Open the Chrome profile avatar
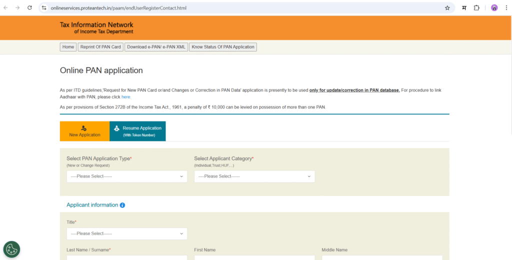The image size is (512, 260). [494, 8]
